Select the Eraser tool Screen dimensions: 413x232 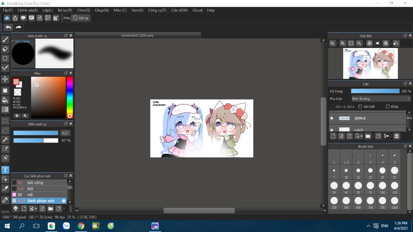click(5, 49)
